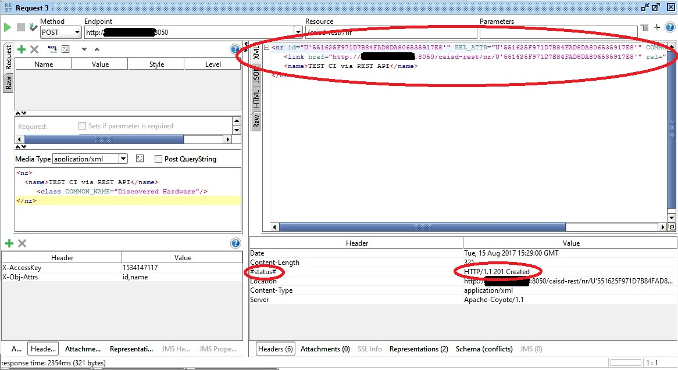
Task: Open the response Attachments (0) tab
Action: [x=325, y=349]
